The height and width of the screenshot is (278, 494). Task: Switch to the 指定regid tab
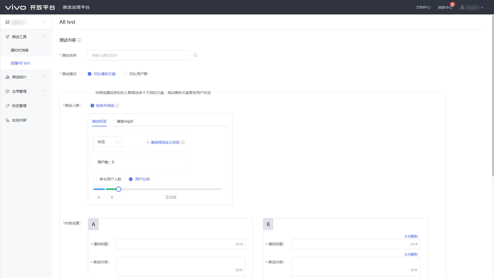coord(125,121)
